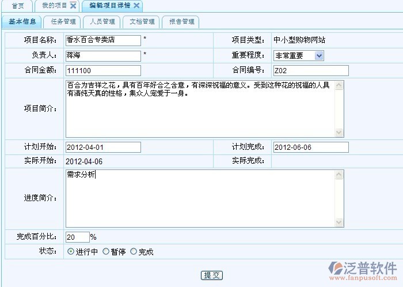Viewport: 403px width, 287px height.
Task: Click scroll-up arrow of 项目简介 box
Action: coord(339,85)
